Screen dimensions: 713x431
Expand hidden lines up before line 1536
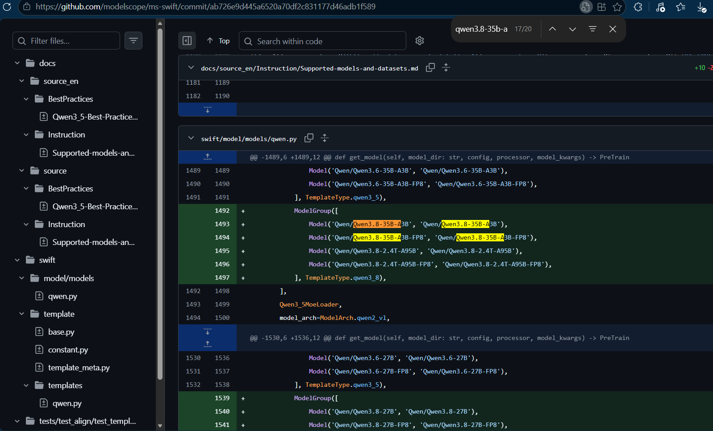(x=208, y=344)
